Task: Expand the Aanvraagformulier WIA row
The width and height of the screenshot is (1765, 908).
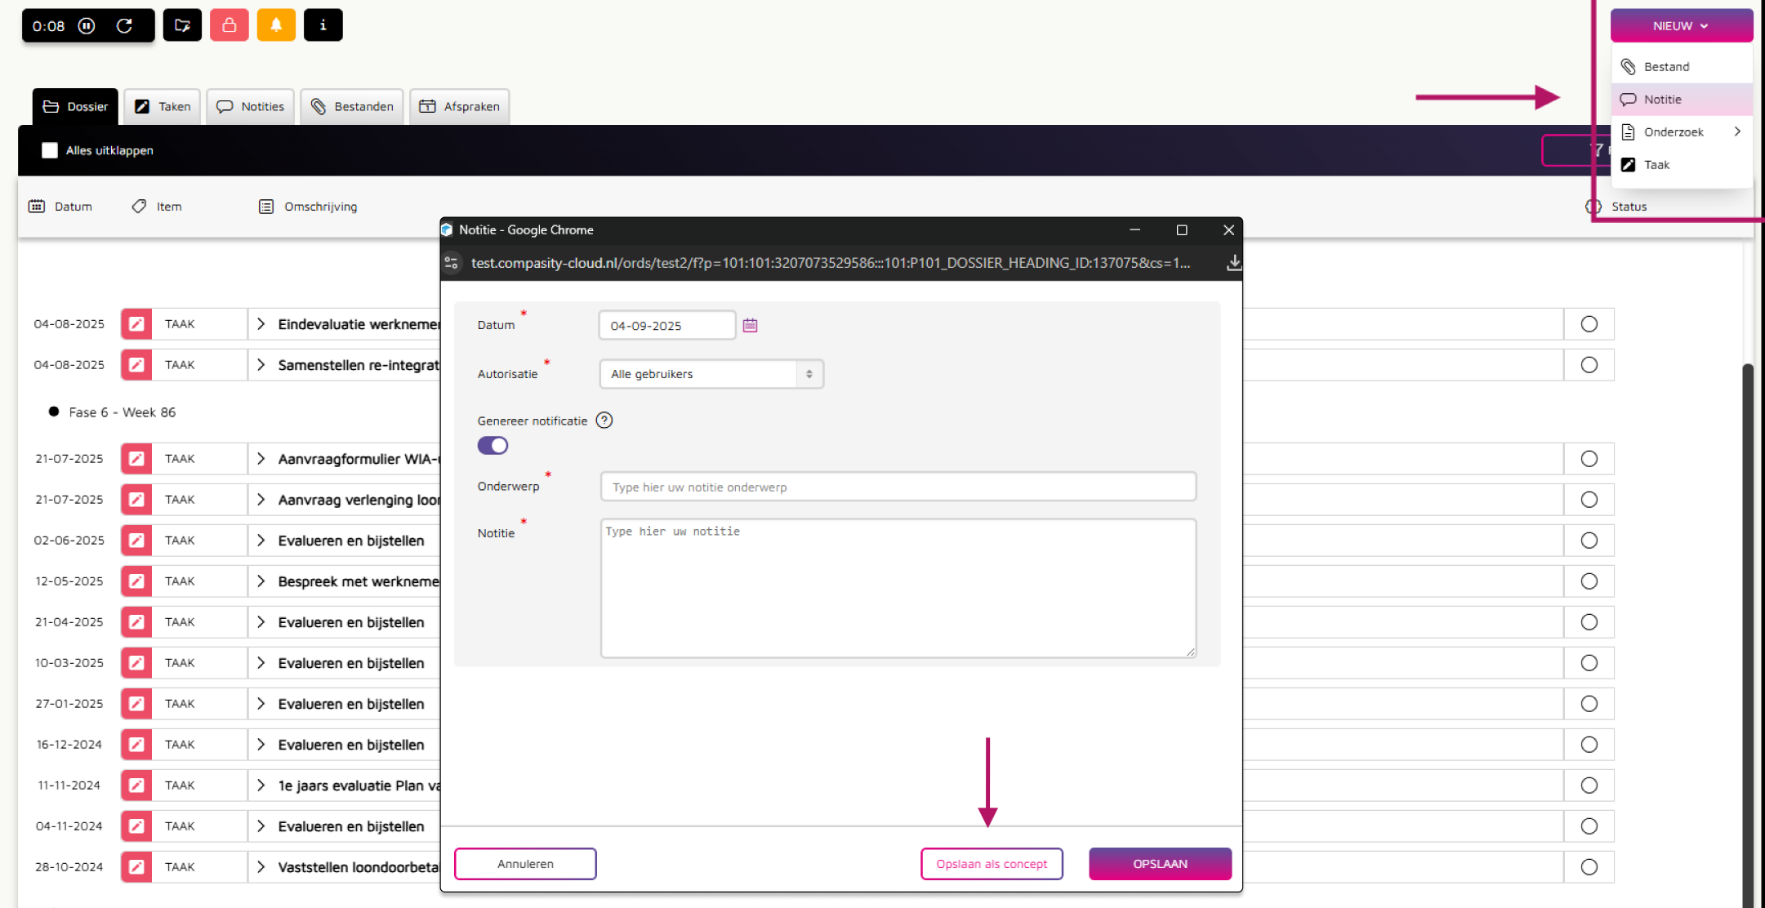Action: click(261, 459)
